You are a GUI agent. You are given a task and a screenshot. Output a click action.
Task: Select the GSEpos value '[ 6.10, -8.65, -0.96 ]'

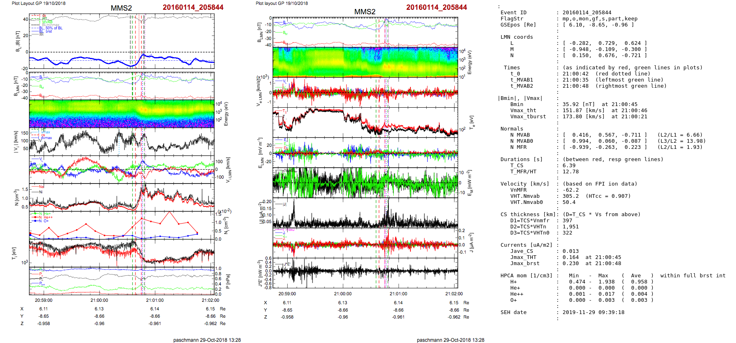tap(599, 25)
